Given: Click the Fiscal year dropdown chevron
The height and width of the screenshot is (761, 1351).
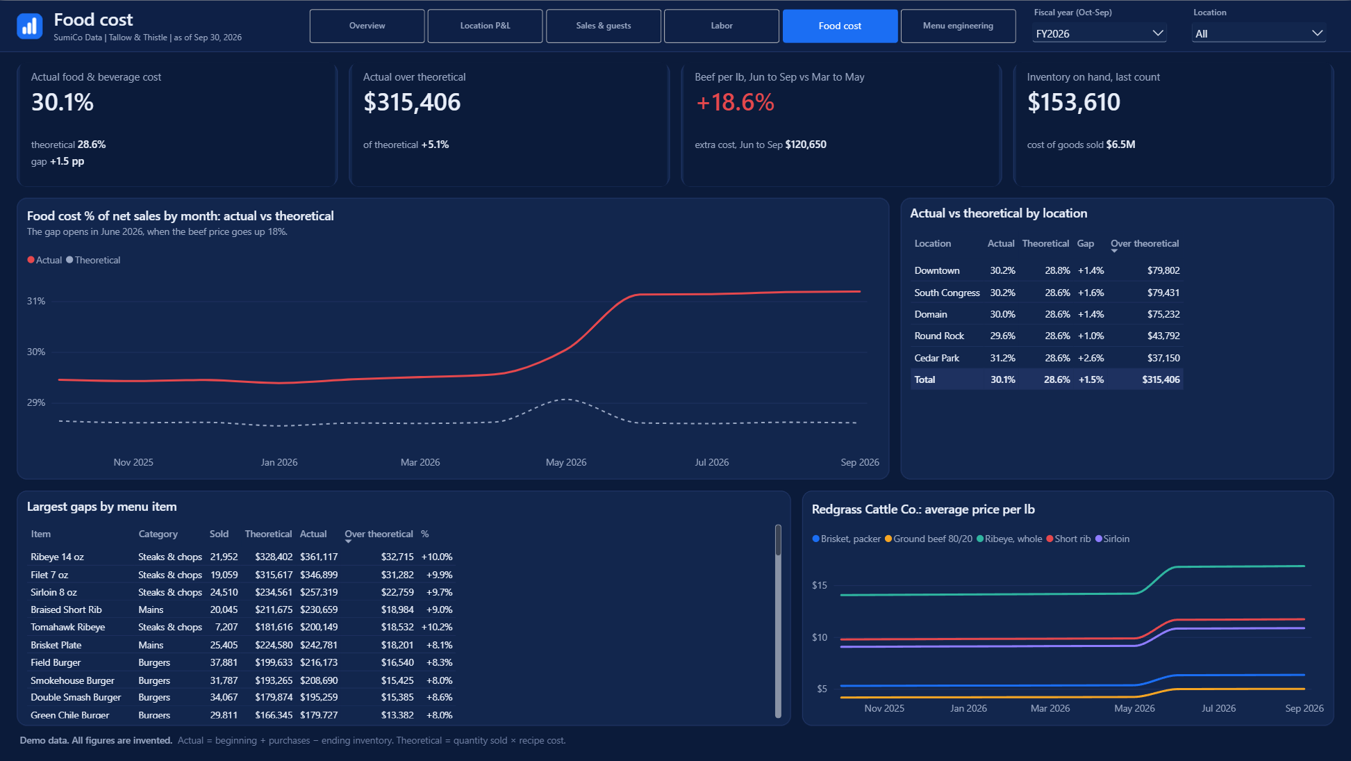Looking at the screenshot, I should (x=1157, y=33).
